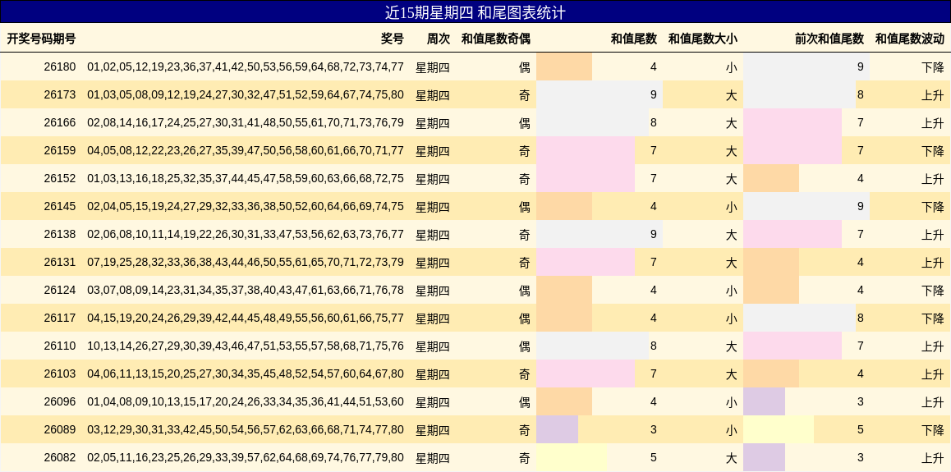The image size is (951, 472).
Task: Click the purple 和值尾数 bar in row 26089
Action: coord(557,429)
